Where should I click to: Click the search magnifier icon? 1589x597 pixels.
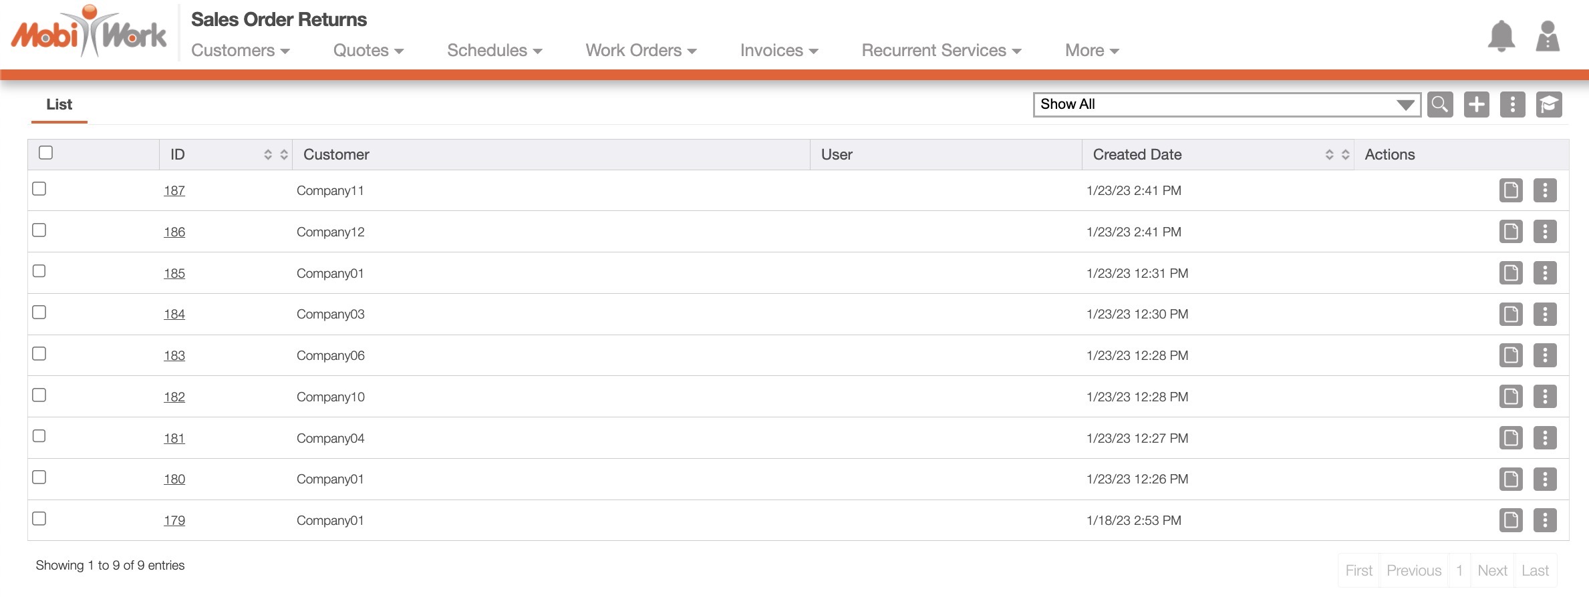pos(1440,105)
